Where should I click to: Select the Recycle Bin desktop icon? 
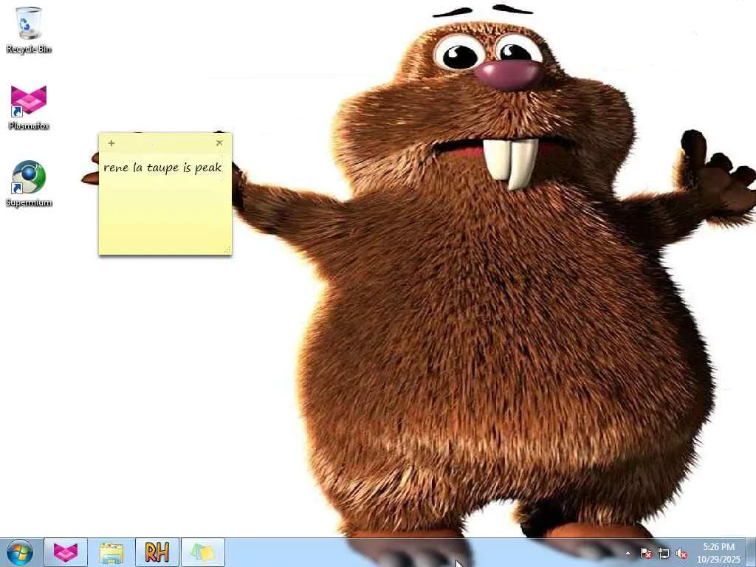coord(29,30)
